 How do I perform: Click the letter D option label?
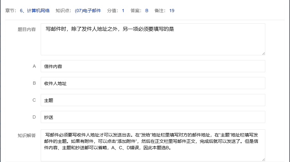tap(34, 117)
